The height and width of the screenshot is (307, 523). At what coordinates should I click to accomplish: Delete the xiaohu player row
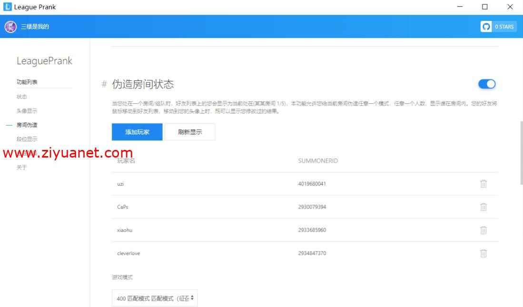(x=484, y=230)
